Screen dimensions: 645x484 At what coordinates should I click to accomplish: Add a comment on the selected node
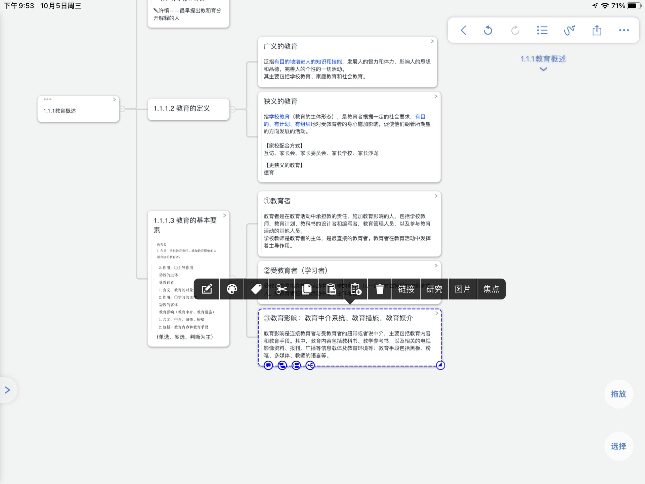(268, 365)
